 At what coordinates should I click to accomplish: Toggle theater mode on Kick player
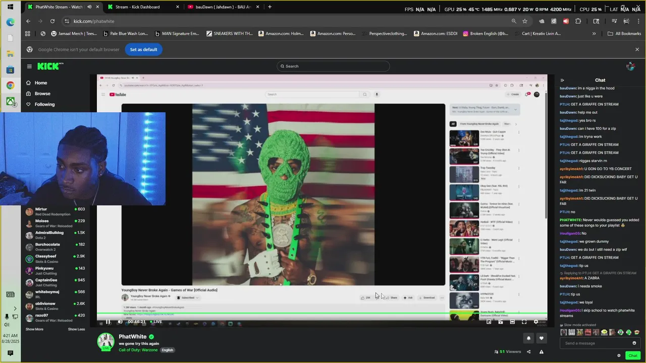click(512, 322)
